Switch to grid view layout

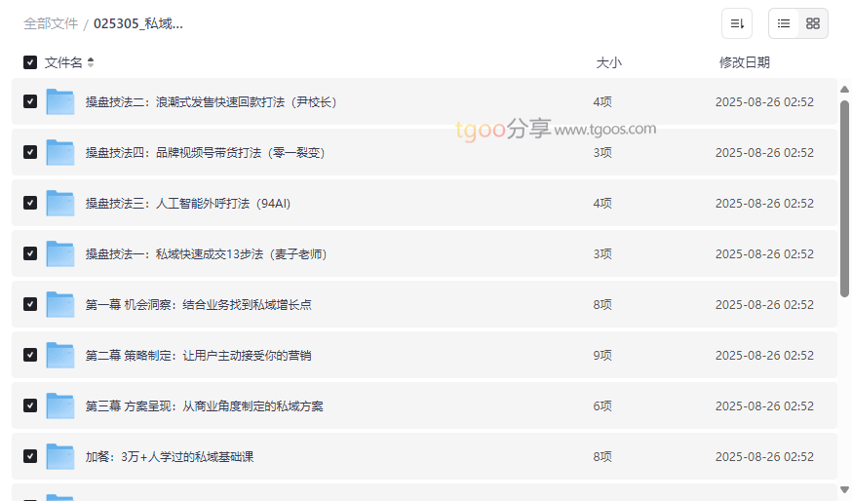pyautogui.click(x=813, y=23)
